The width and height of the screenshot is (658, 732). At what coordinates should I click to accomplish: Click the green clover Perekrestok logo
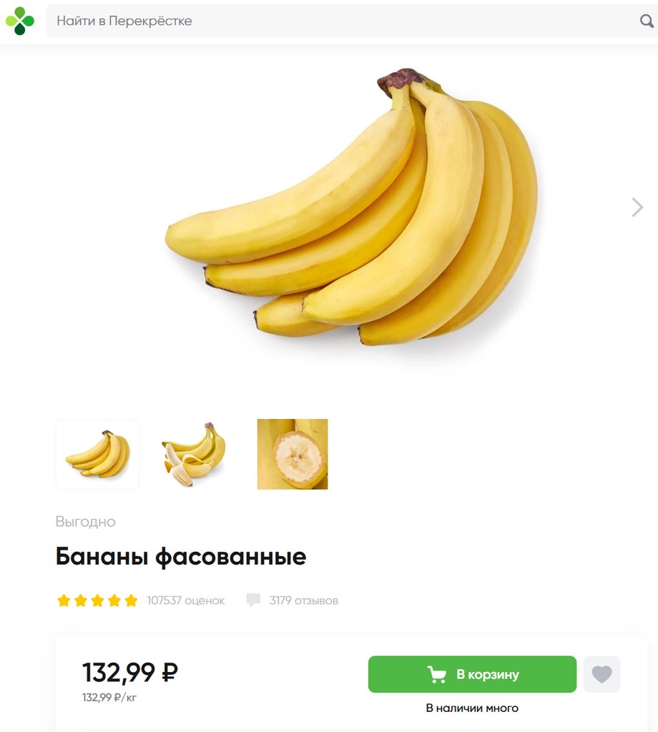(19, 21)
